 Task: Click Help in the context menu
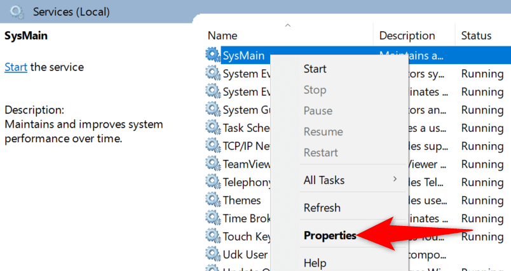click(315, 263)
